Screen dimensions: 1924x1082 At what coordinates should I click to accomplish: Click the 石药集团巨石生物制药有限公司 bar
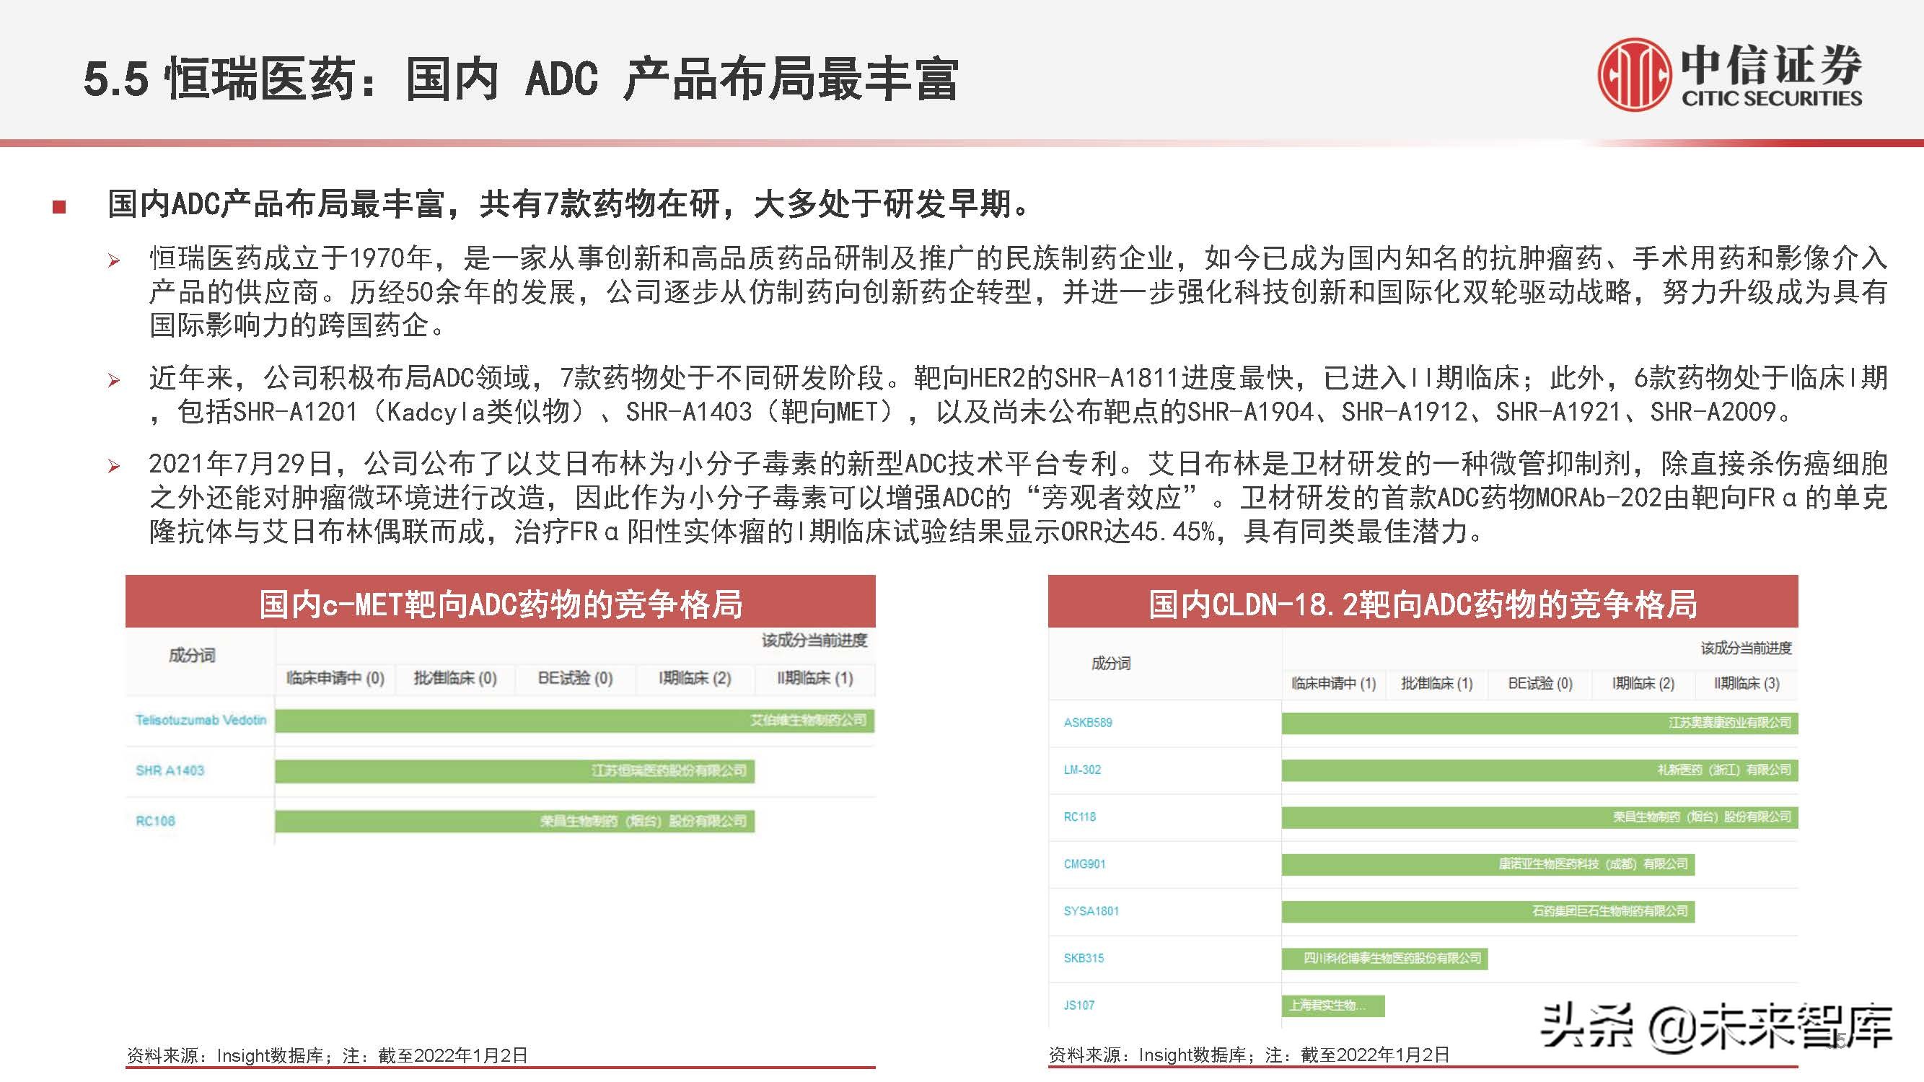click(1488, 911)
